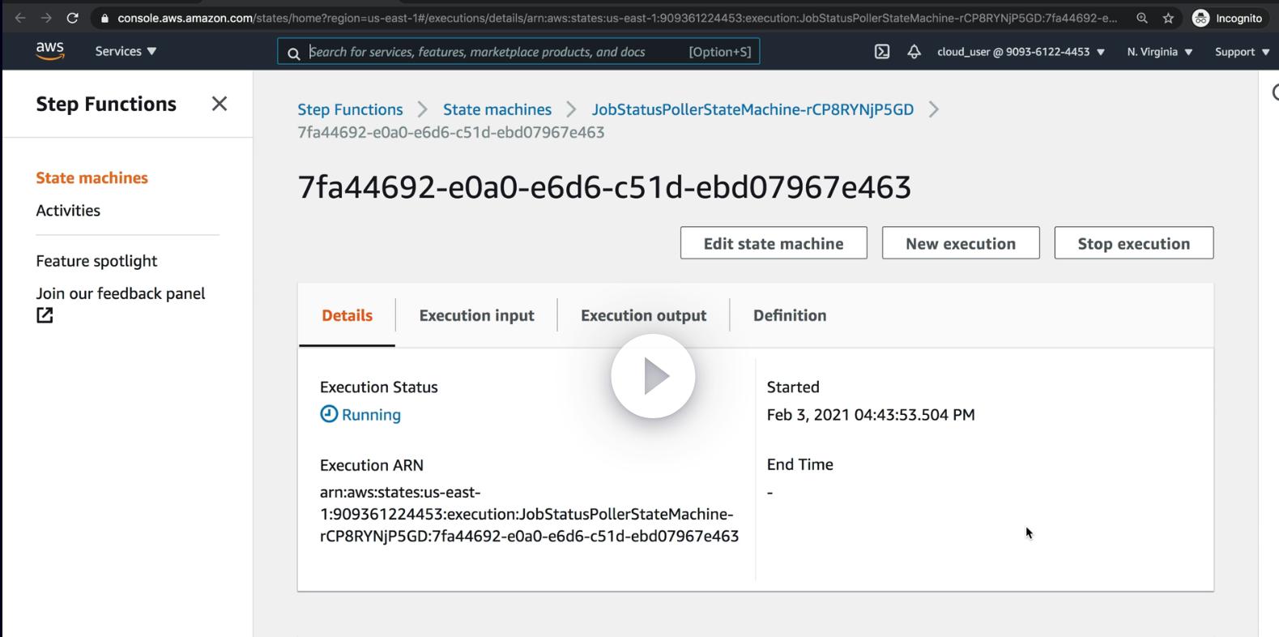Select State machines in the sidebar
1279x637 pixels.
[x=92, y=177]
